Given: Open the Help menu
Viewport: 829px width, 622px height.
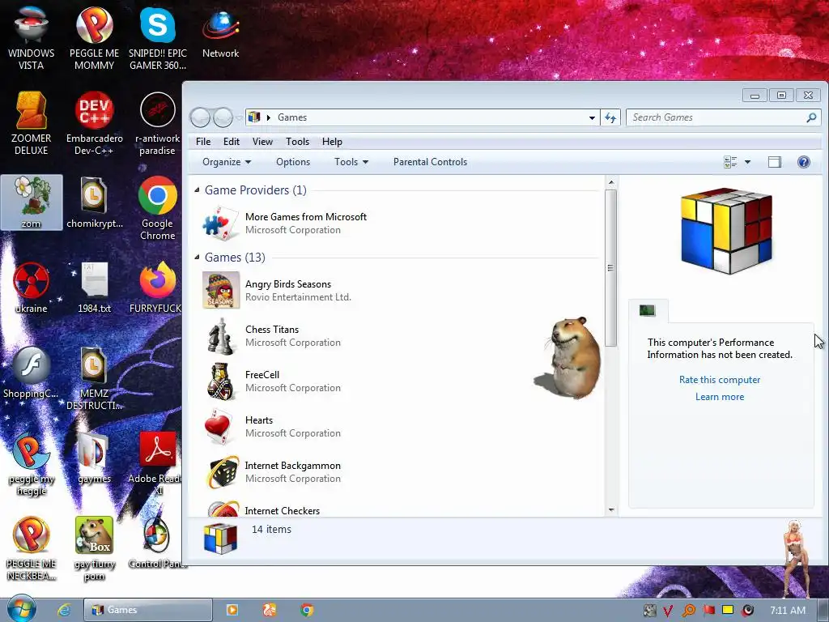Looking at the screenshot, I should coord(332,141).
